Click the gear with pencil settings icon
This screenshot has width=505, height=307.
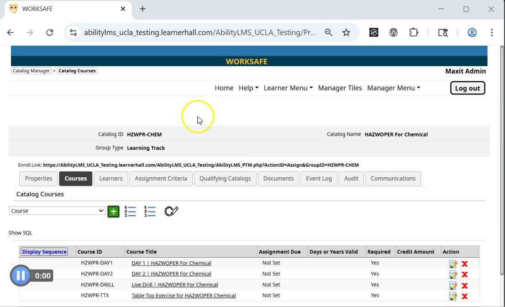click(171, 211)
